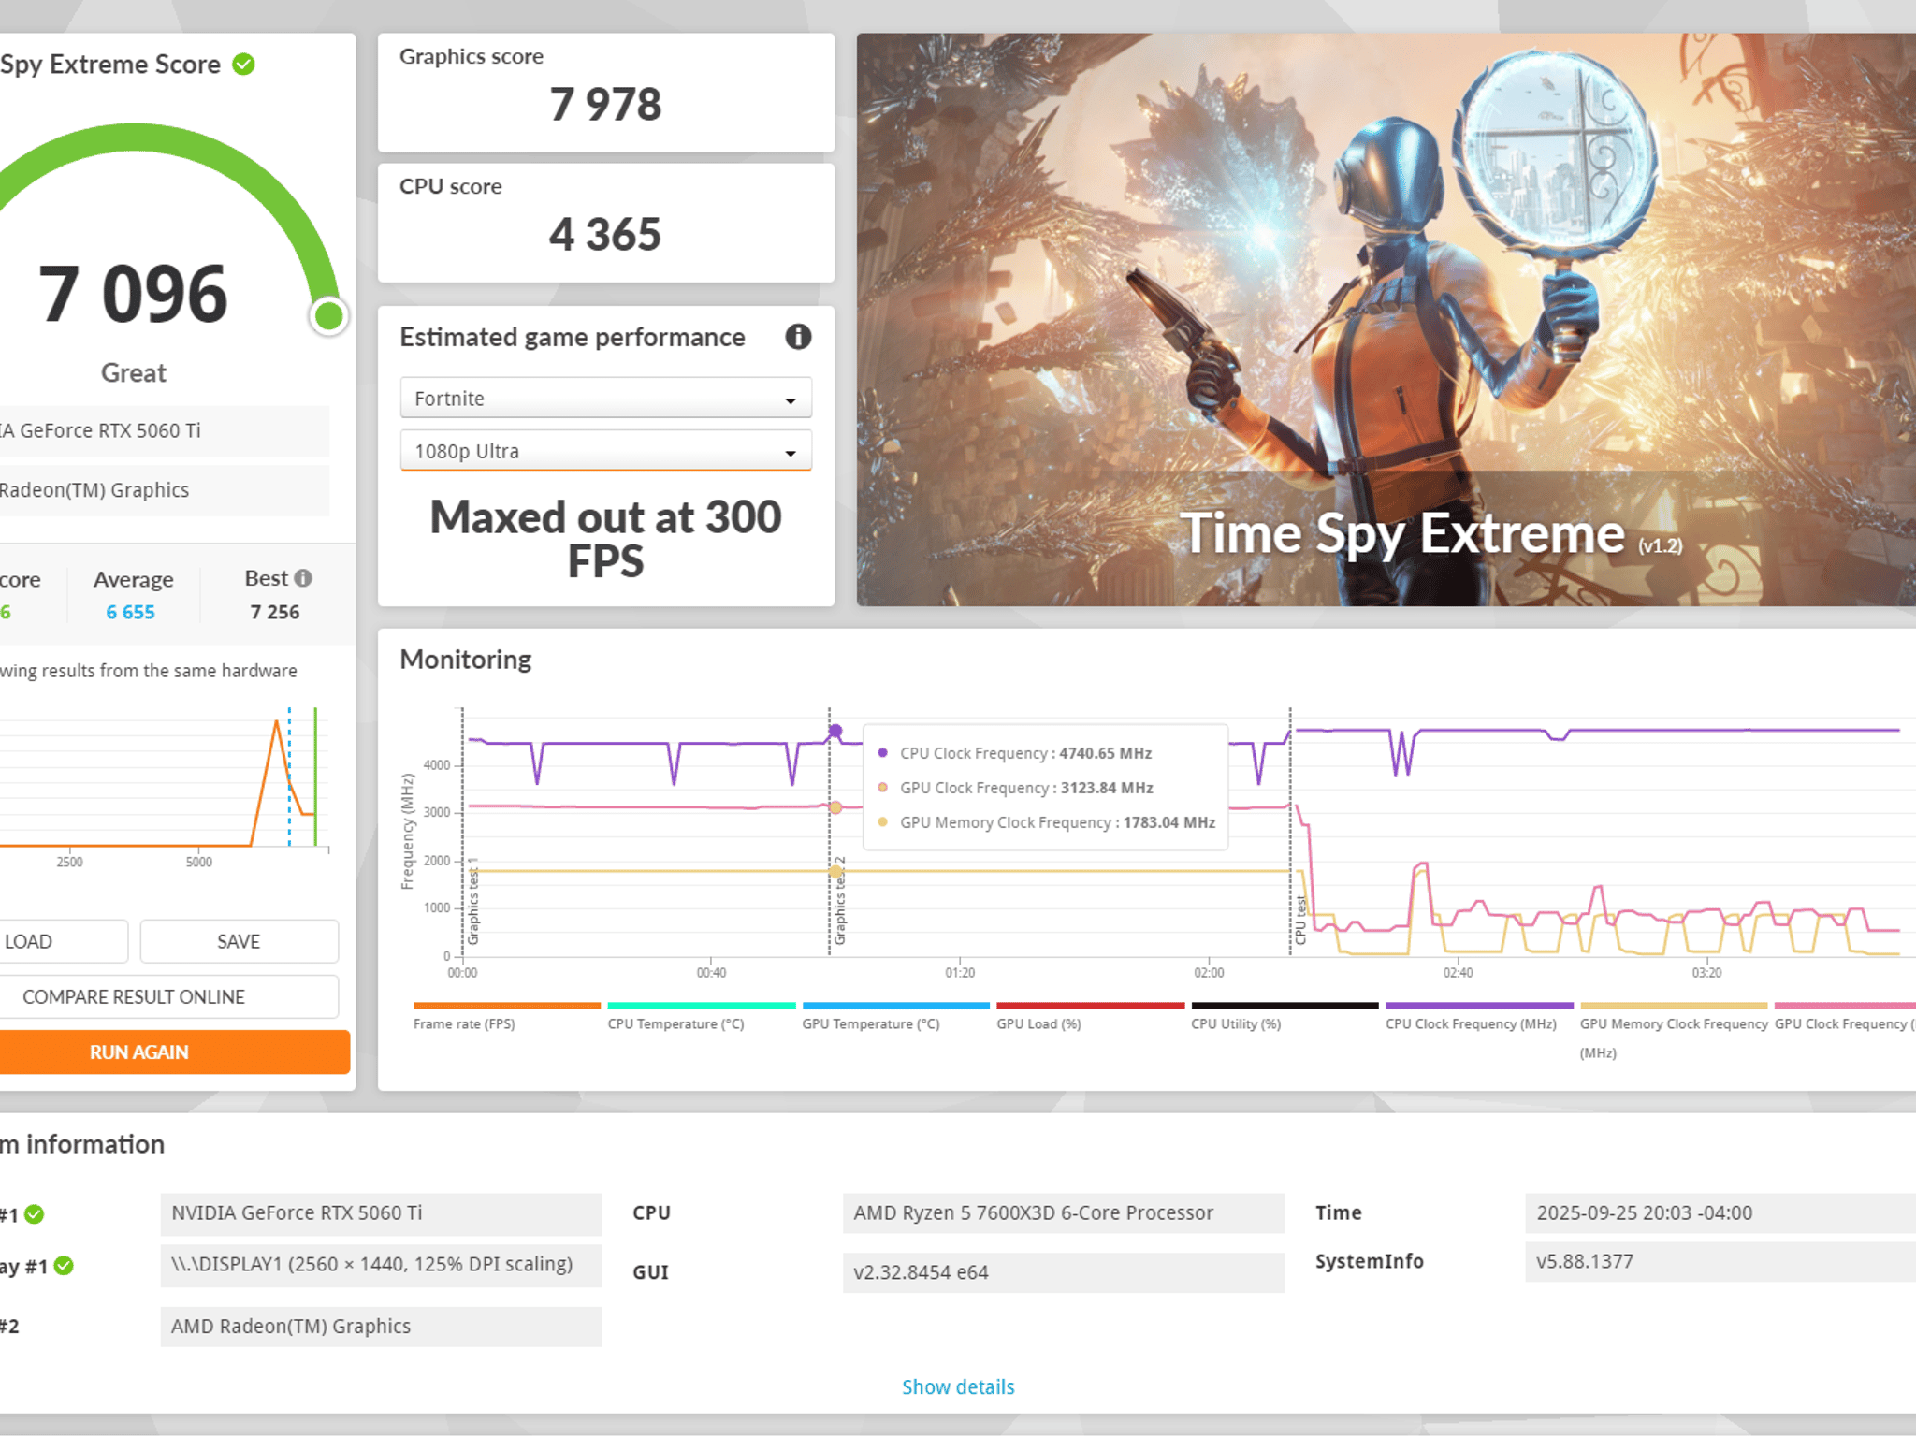Click the Time Spy Extreme benchmark image

click(x=1386, y=320)
